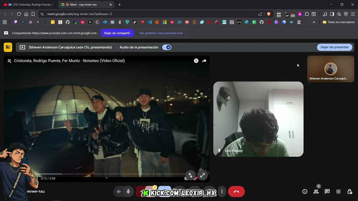Click the share page icon in address bar

coord(260,14)
